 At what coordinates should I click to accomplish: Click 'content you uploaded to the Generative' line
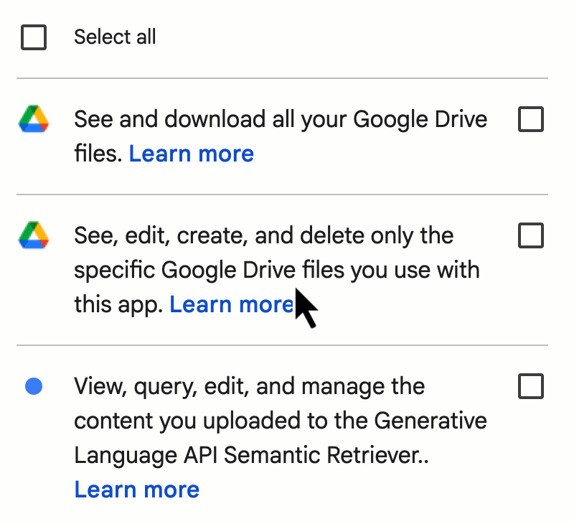[281, 421]
